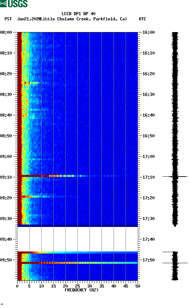Click the 17:50 UTC time label
This screenshot has width=190, height=308.
pos(148,260)
